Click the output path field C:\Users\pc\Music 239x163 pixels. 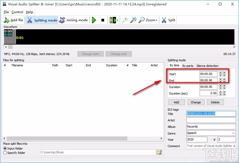98,152
